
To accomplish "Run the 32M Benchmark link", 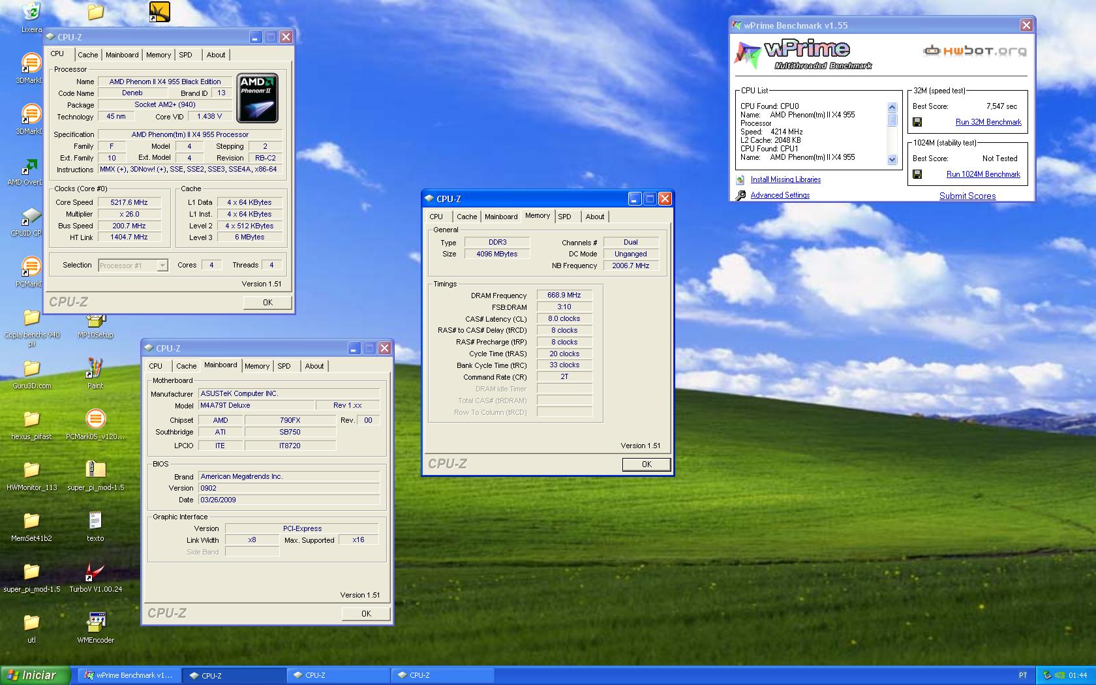I will [x=988, y=122].
